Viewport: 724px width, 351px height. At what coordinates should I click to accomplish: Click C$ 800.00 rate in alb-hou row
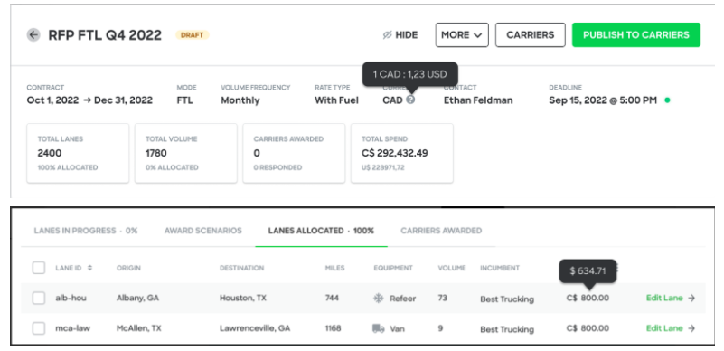point(588,299)
